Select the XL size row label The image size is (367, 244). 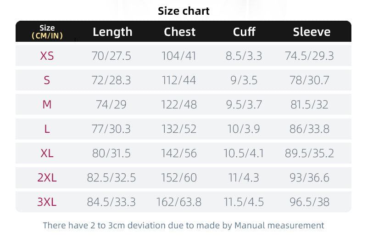47,153
